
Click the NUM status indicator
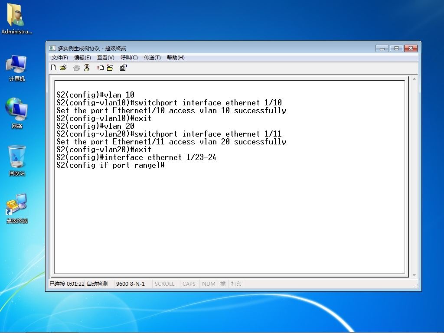[x=209, y=284]
